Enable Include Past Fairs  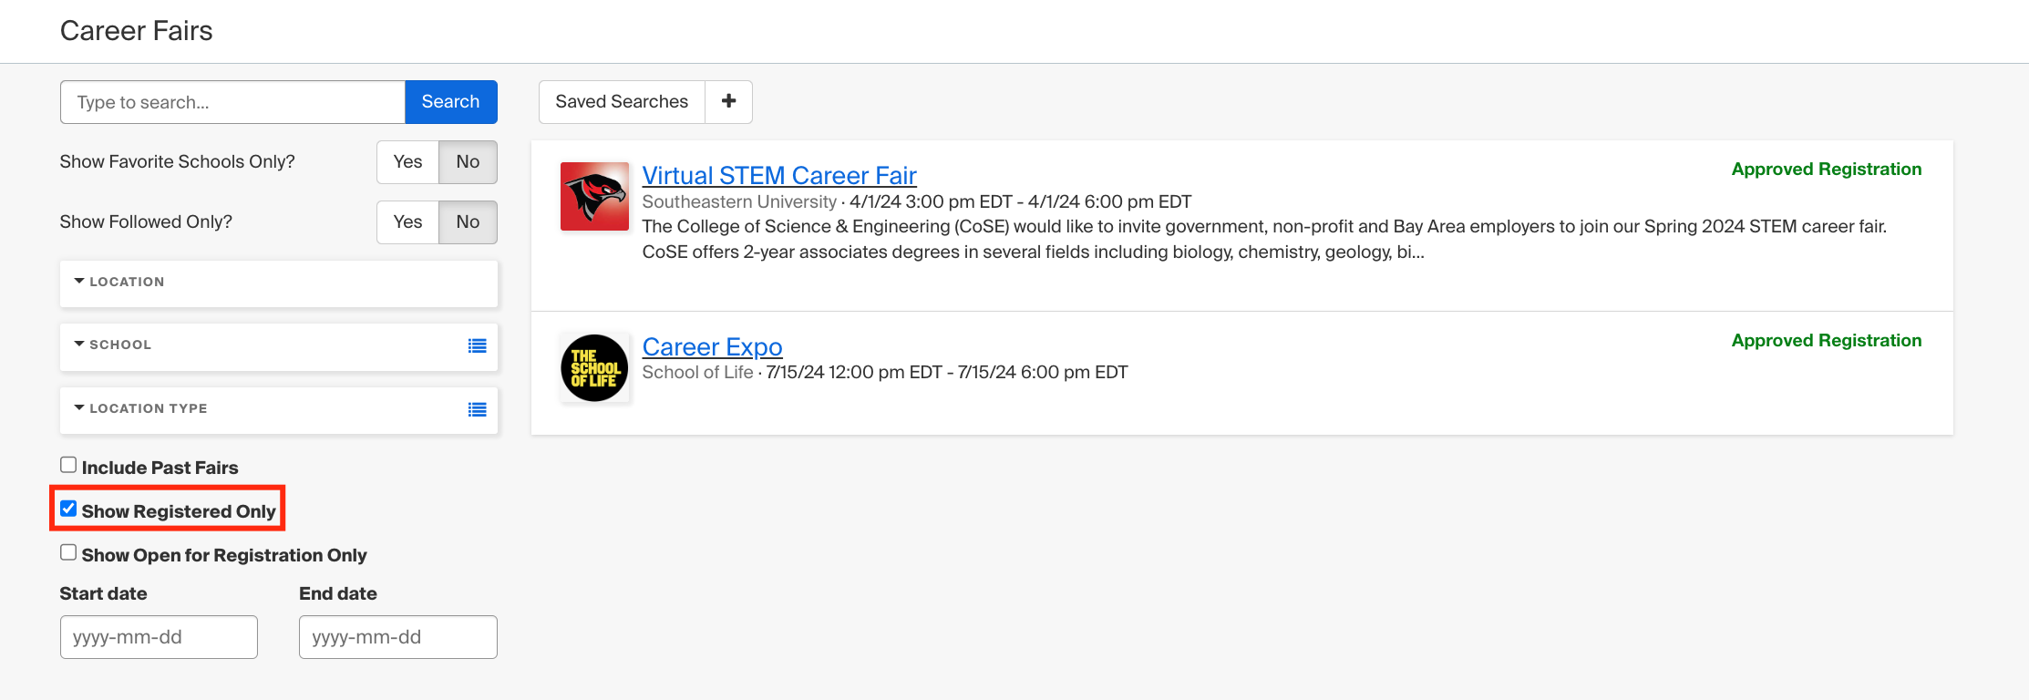tap(67, 464)
